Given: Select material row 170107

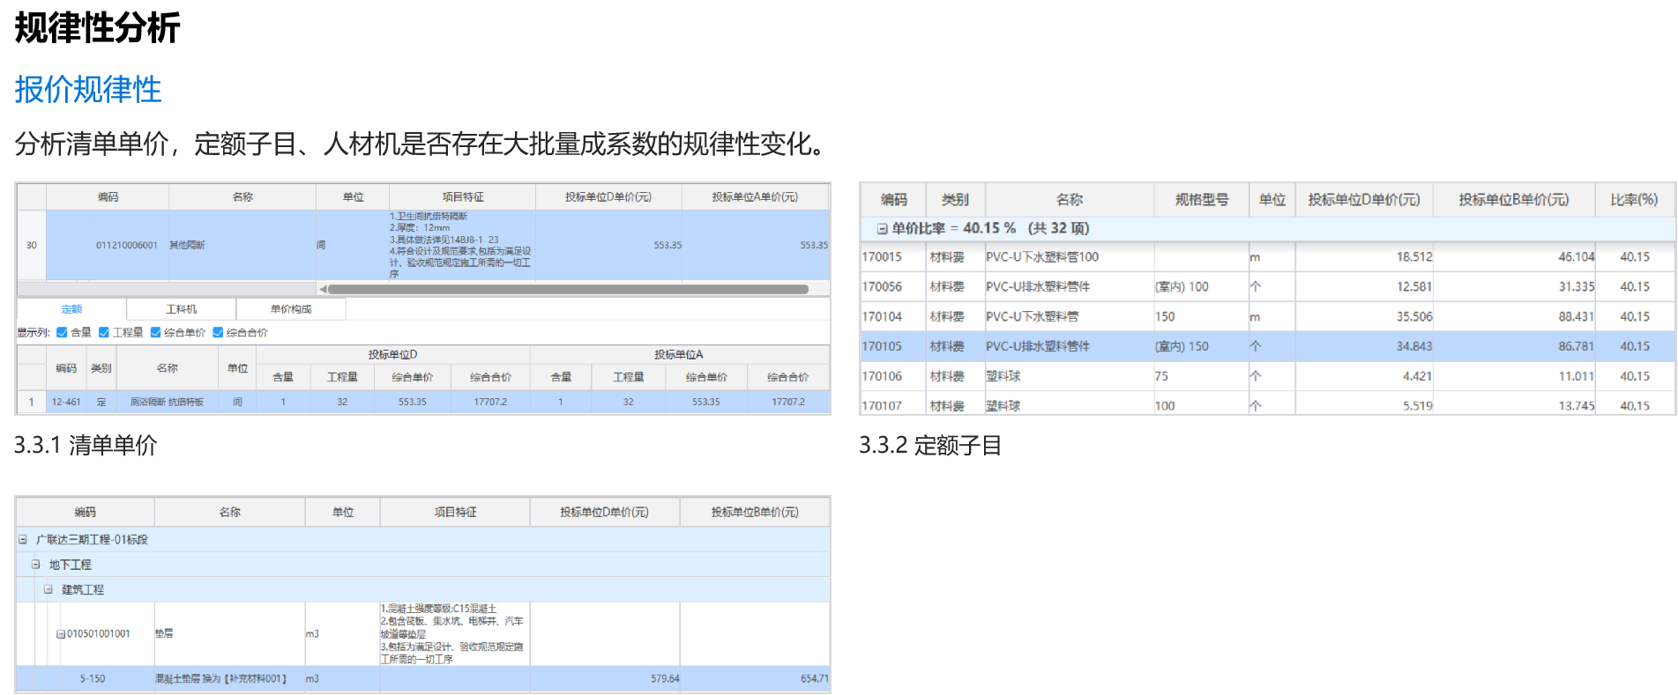Looking at the screenshot, I should 1267,405.
